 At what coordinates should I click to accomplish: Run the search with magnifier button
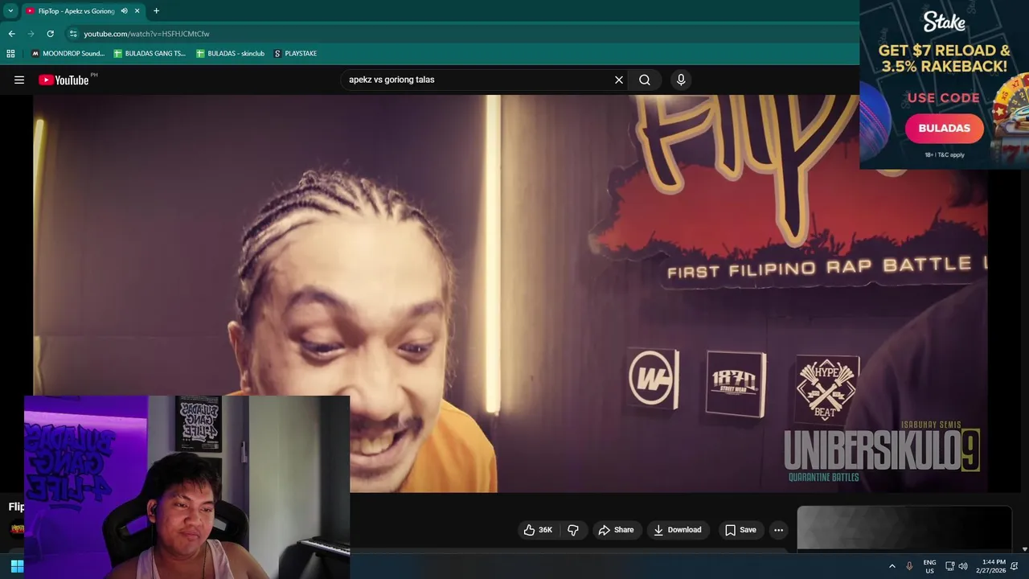click(x=645, y=80)
